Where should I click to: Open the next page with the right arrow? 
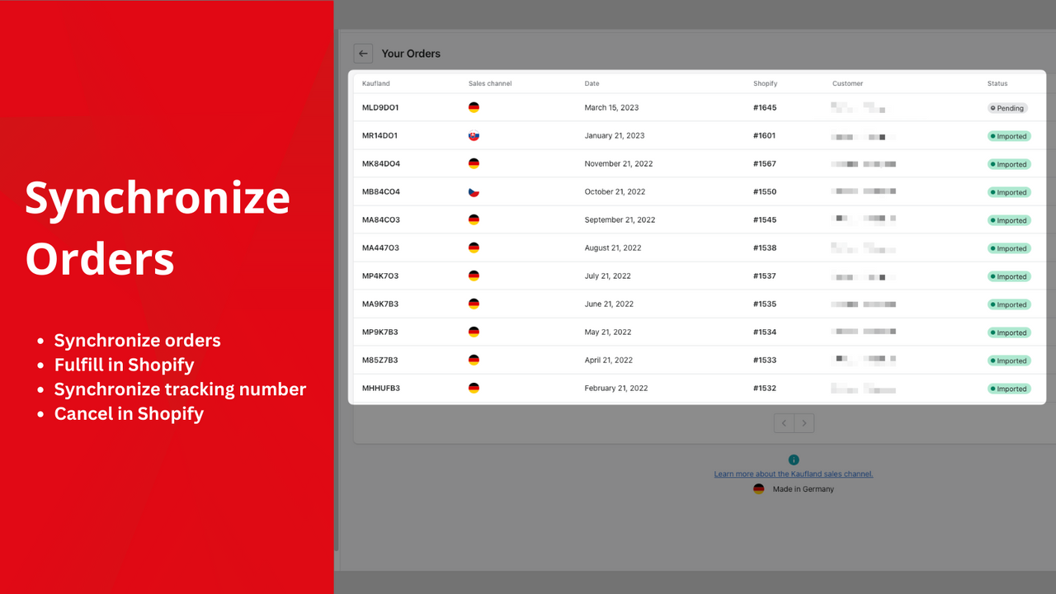click(x=804, y=422)
